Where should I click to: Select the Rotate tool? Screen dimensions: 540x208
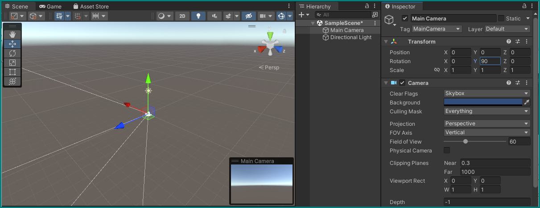coord(12,53)
